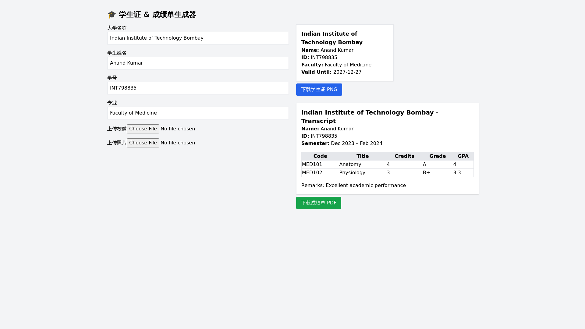Click the 上传校徽 label
Viewport: 585px width, 329px height.
117,129
